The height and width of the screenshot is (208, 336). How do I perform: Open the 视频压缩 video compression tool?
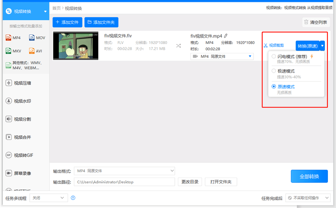[18, 83]
